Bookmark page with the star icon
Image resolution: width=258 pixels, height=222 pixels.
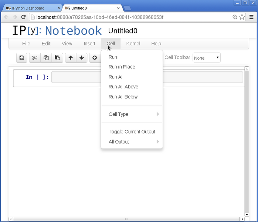click(242, 17)
